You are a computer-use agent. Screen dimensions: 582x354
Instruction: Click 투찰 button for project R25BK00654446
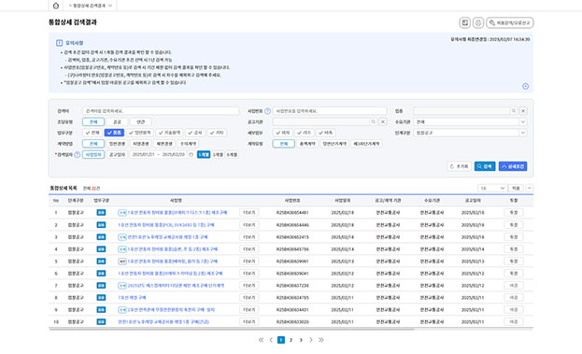pos(514,225)
